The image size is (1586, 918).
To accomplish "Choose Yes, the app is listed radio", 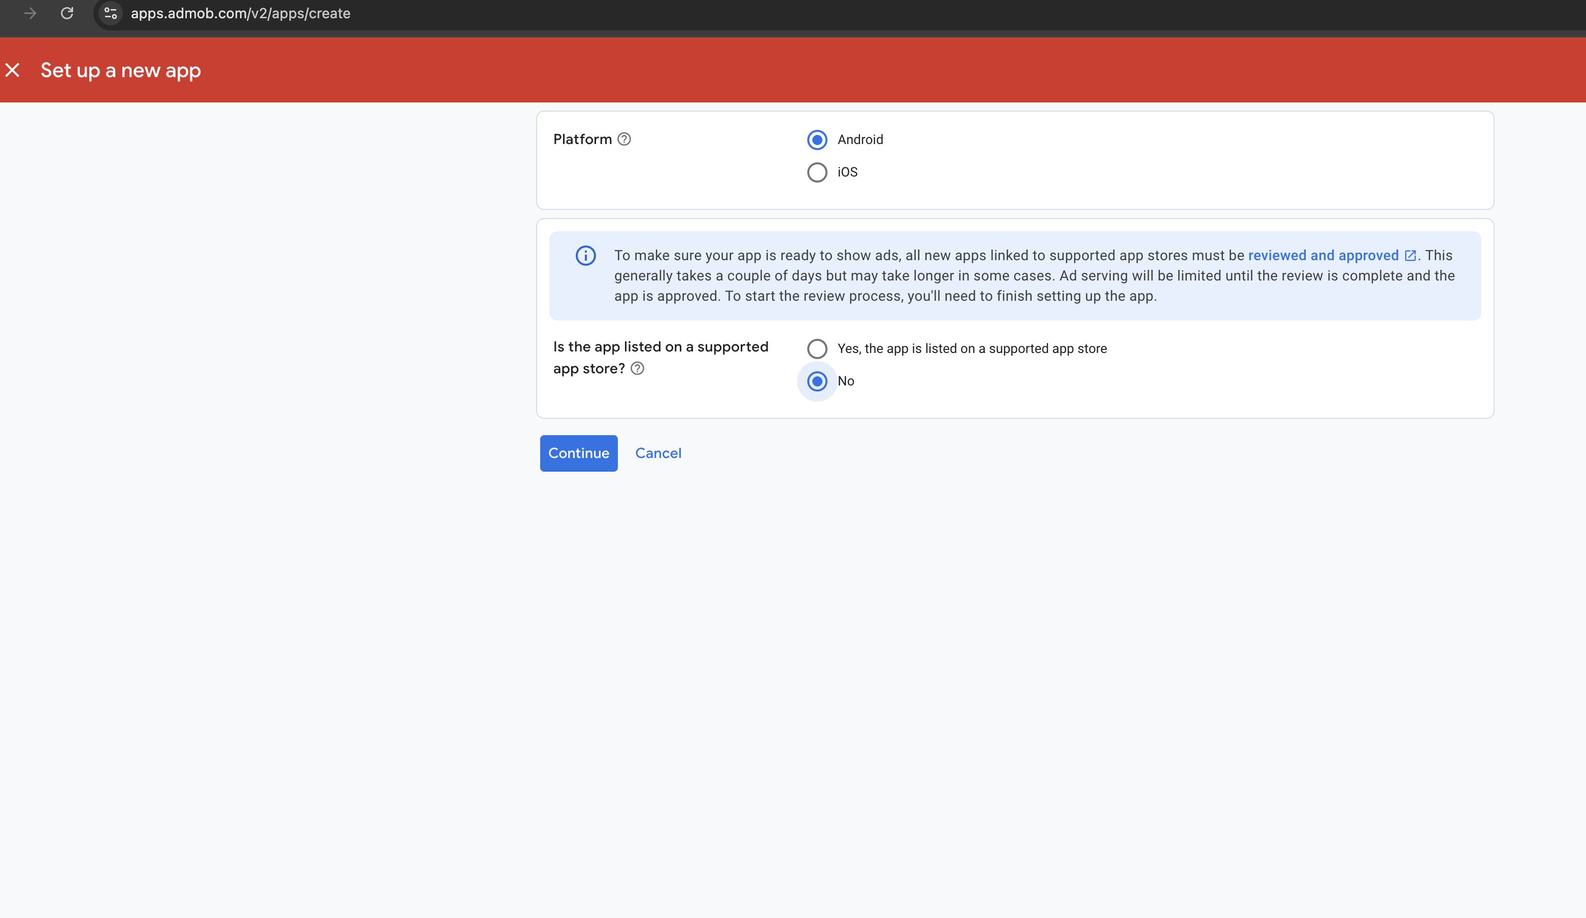I will coord(817,348).
